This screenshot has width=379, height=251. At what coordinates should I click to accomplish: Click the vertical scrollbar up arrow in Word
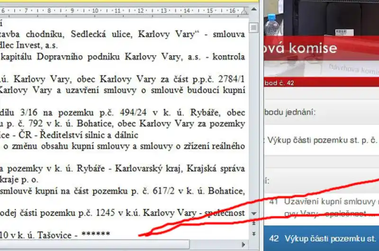click(254, 9)
